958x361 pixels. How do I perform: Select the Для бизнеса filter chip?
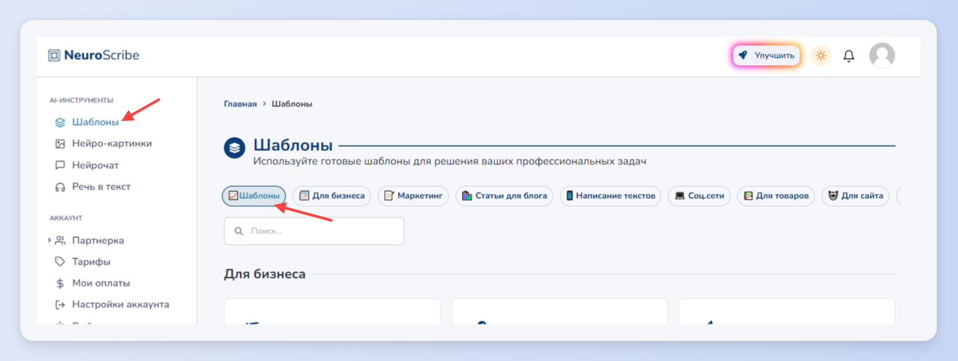coord(332,196)
